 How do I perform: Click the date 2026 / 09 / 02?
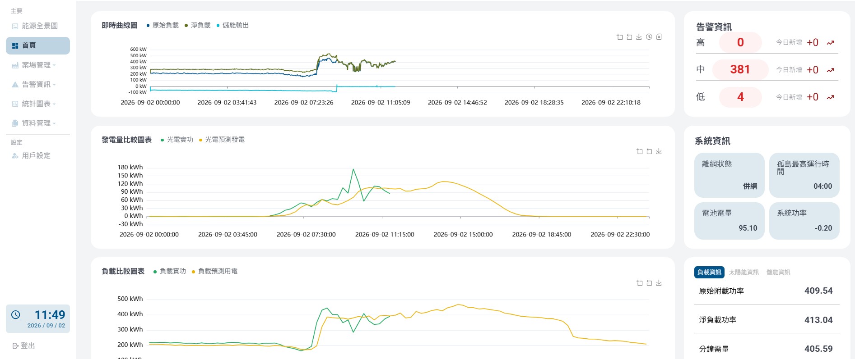click(x=46, y=326)
